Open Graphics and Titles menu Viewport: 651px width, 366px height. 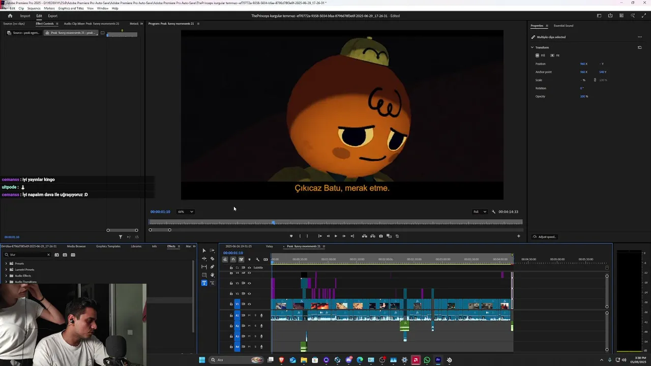71,8
